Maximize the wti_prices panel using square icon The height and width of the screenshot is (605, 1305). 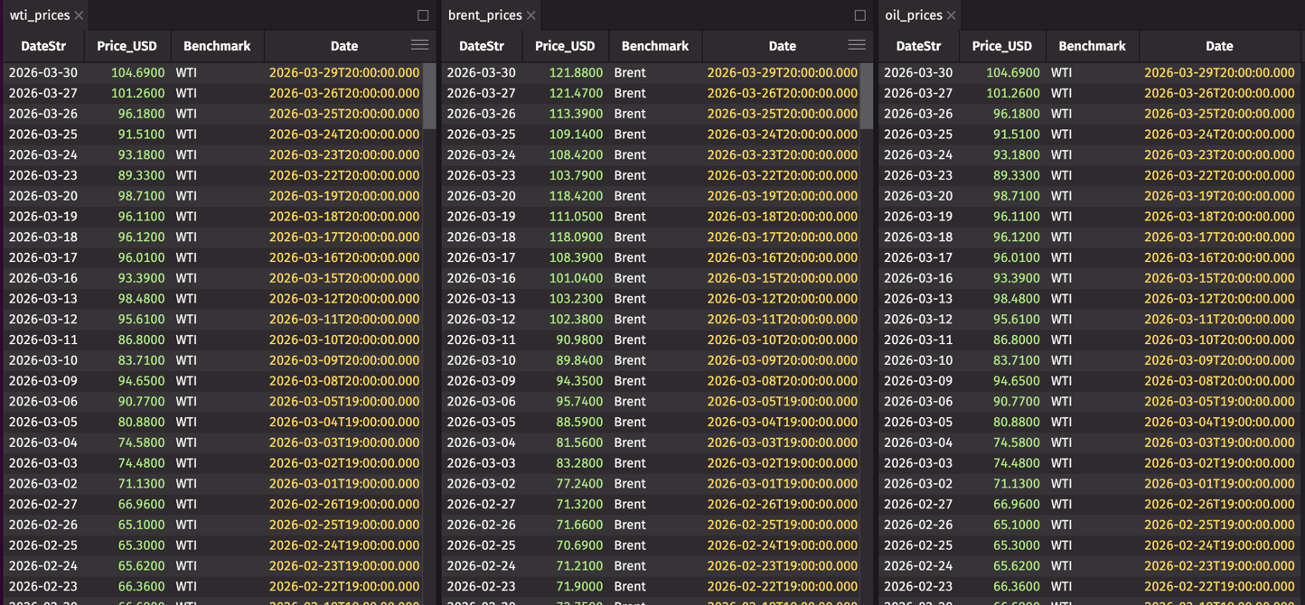423,15
